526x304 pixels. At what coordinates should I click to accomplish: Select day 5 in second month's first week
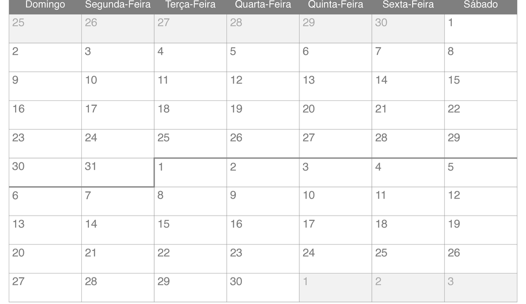pos(480,173)
